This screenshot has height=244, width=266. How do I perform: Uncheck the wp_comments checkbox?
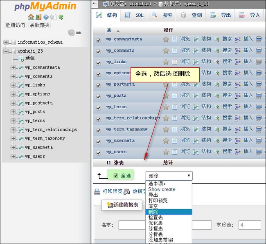98,51
